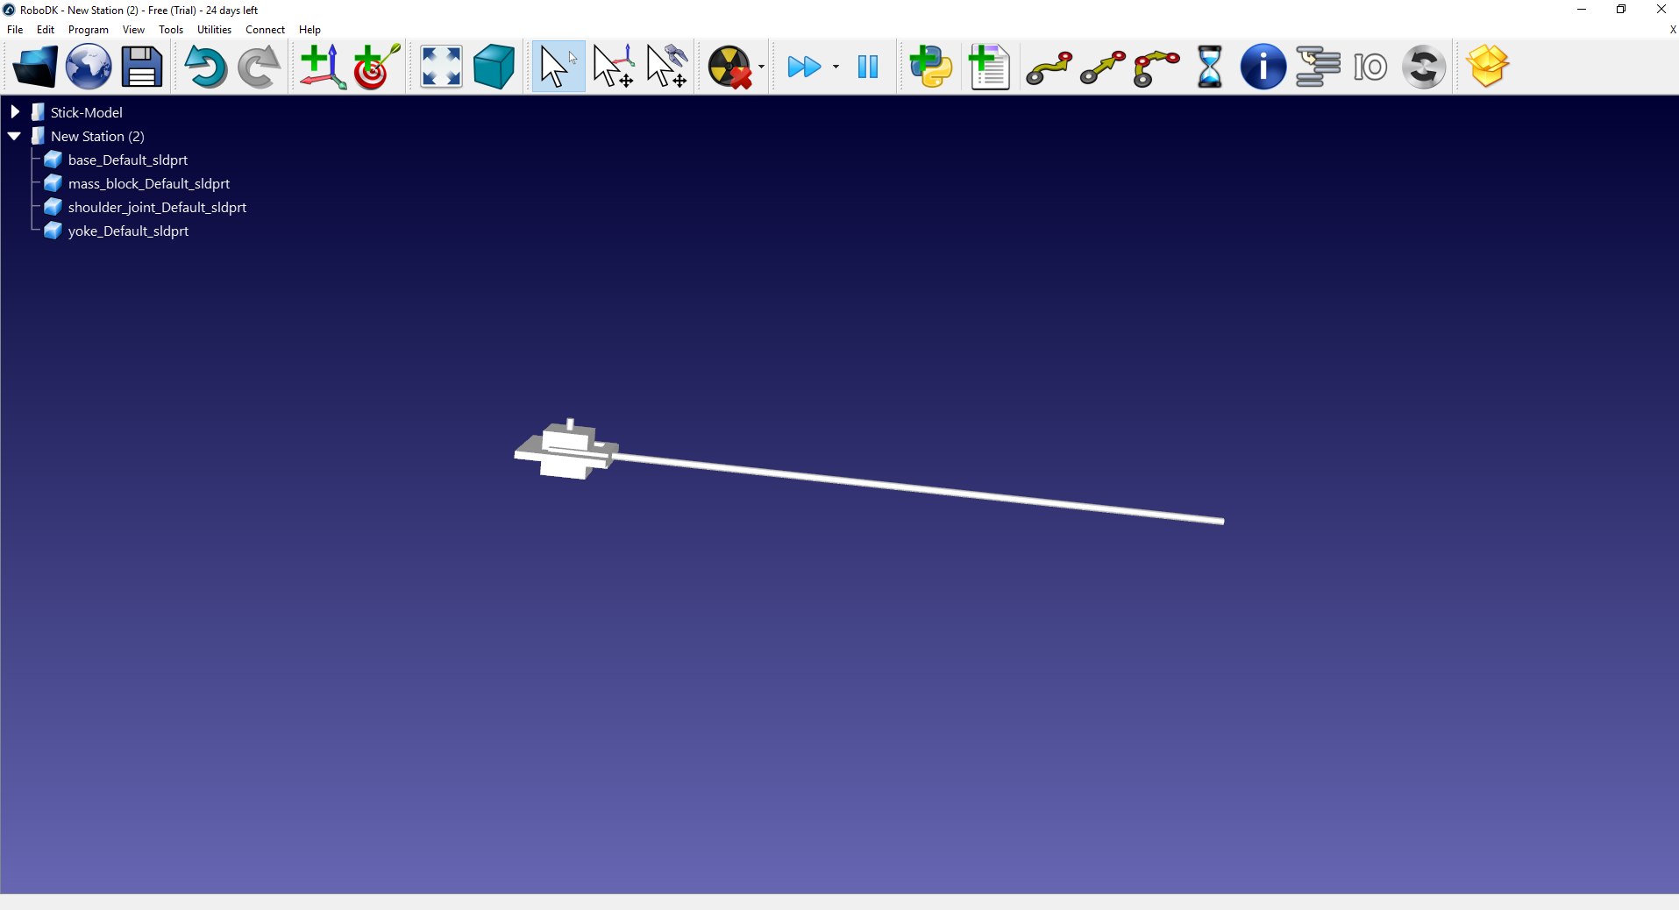Screen dimensions: 1679x910
Task: Expand the Stick-Model tree node
Action: 15,112
